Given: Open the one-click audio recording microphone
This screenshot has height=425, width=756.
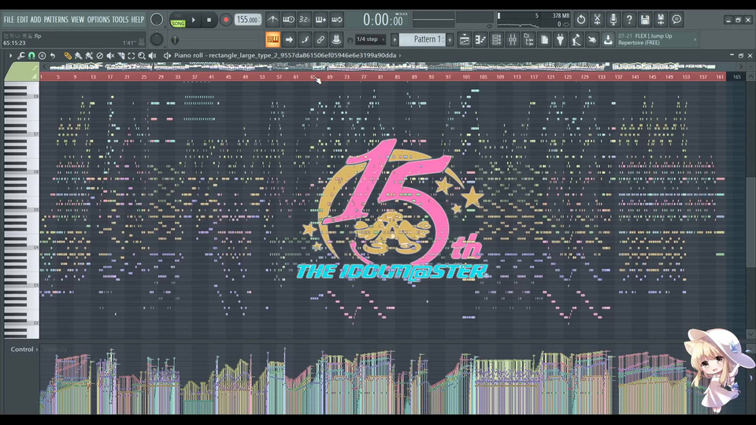Looking at the screenshot, I should pos(613,20).
